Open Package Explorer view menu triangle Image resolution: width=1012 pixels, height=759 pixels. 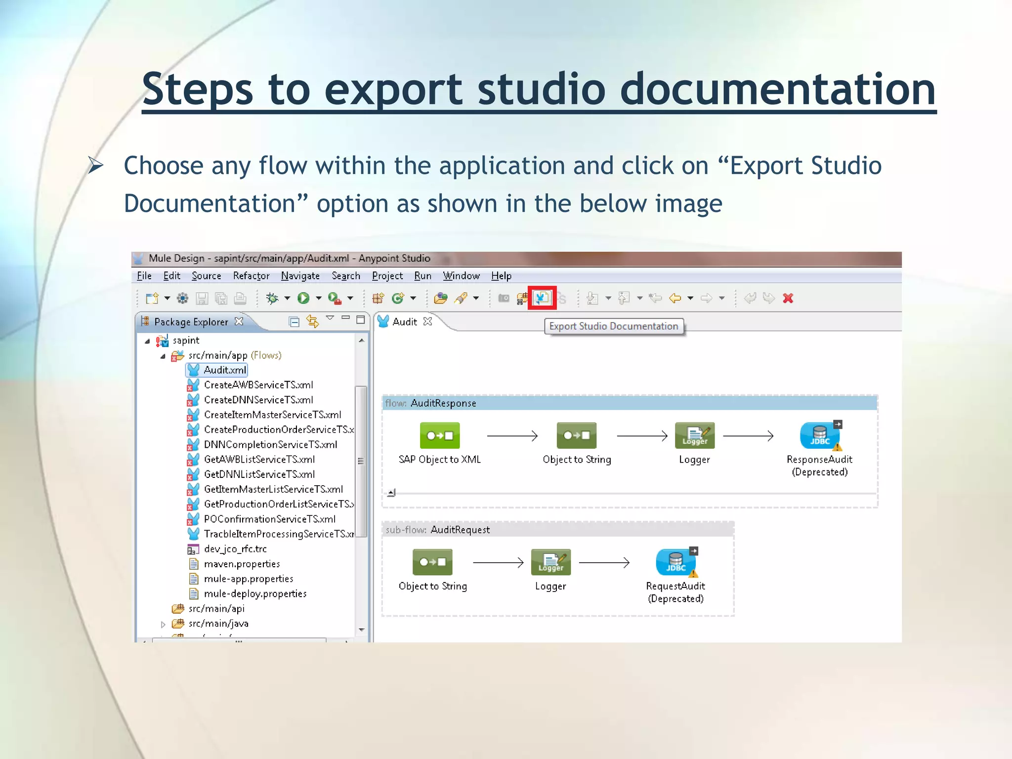[330, 318]
